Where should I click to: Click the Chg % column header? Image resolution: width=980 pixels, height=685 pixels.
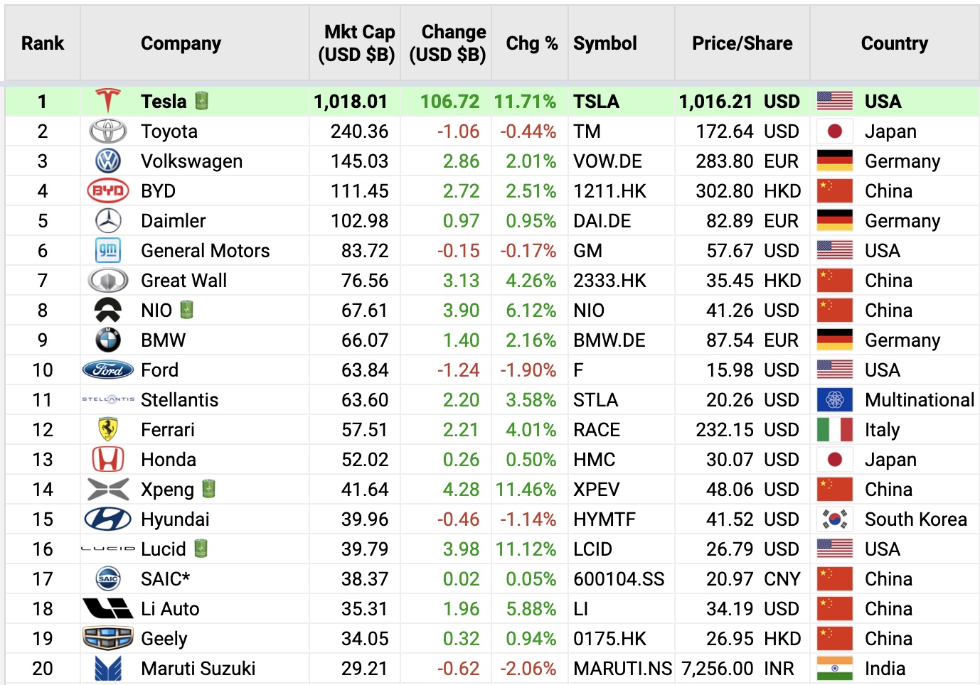[531, 43]
